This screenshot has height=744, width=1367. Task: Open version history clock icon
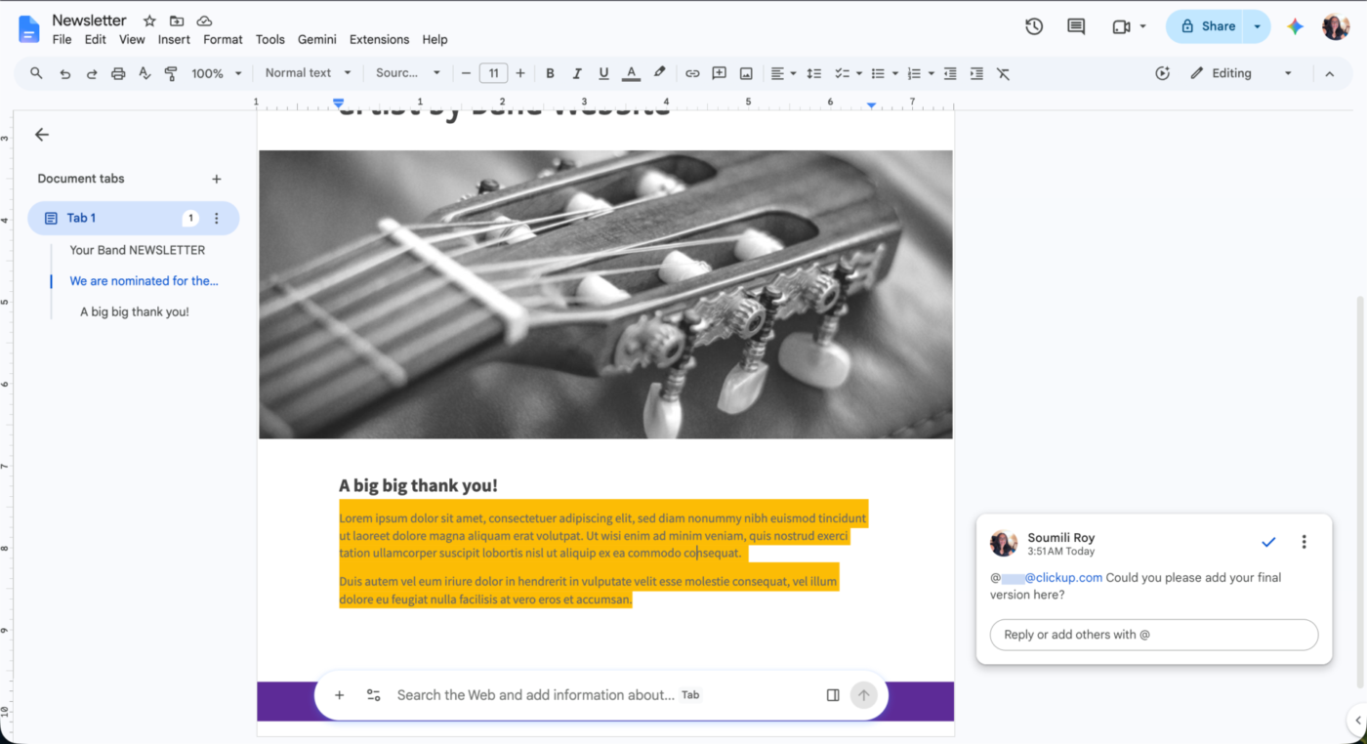(1034, 26)
